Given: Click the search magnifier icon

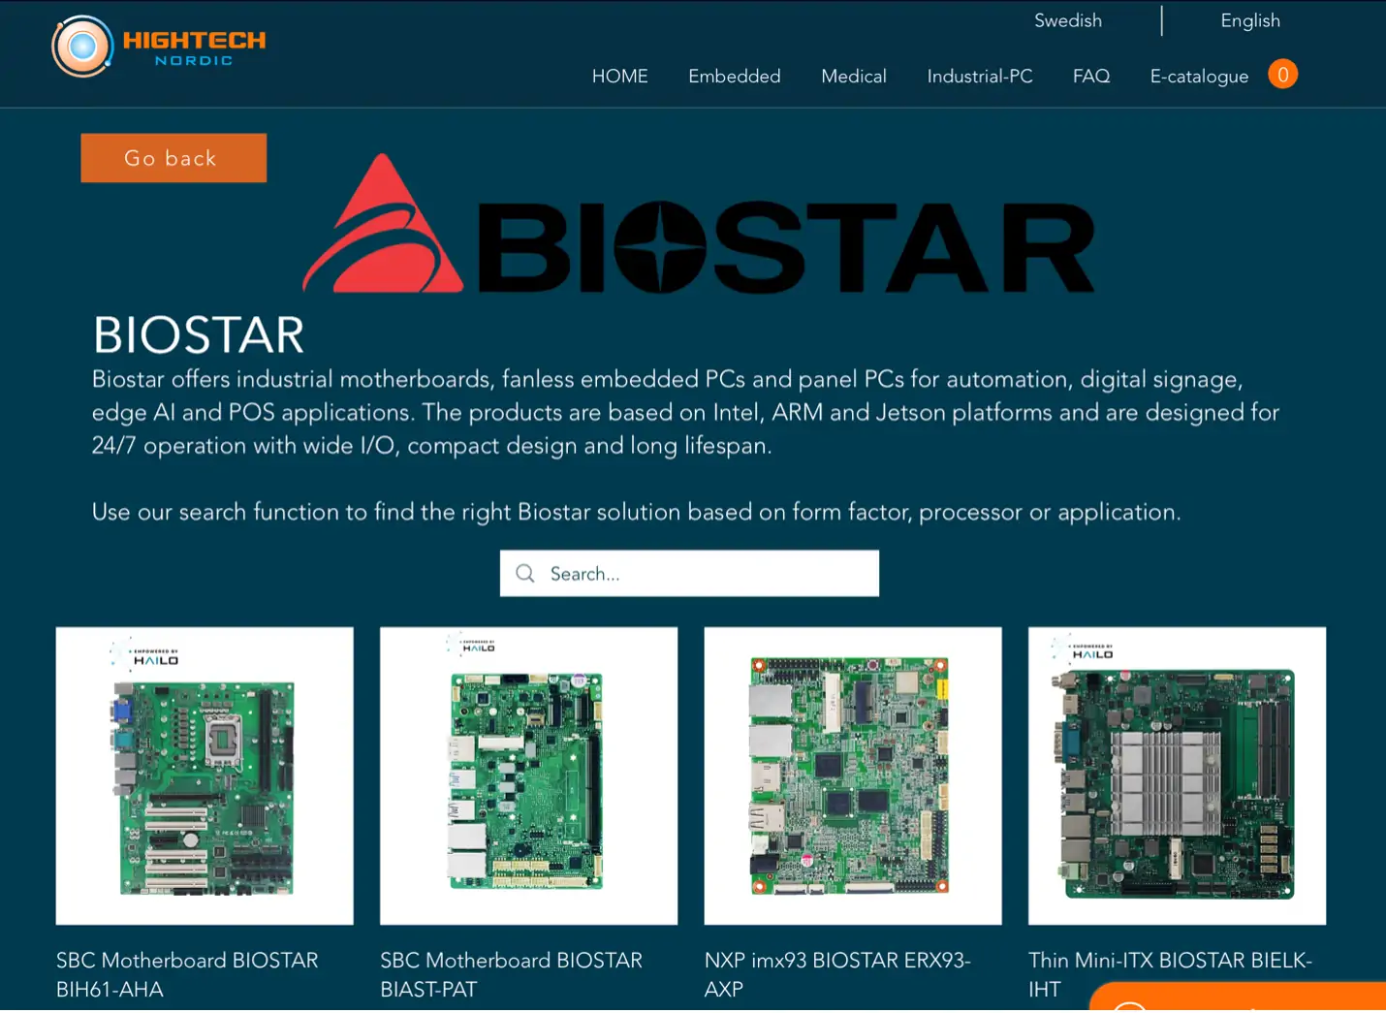Looking at the screenshot, I should 525,574.
